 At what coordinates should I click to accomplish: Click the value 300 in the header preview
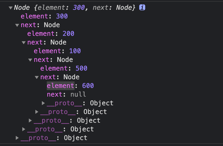[x=79, y=8]
